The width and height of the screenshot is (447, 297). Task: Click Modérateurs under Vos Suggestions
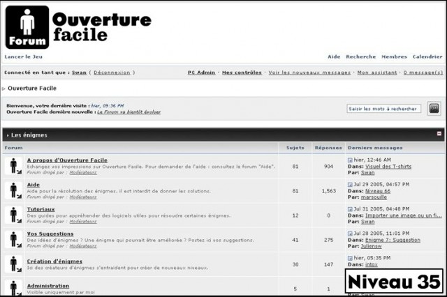pos(83,246)
